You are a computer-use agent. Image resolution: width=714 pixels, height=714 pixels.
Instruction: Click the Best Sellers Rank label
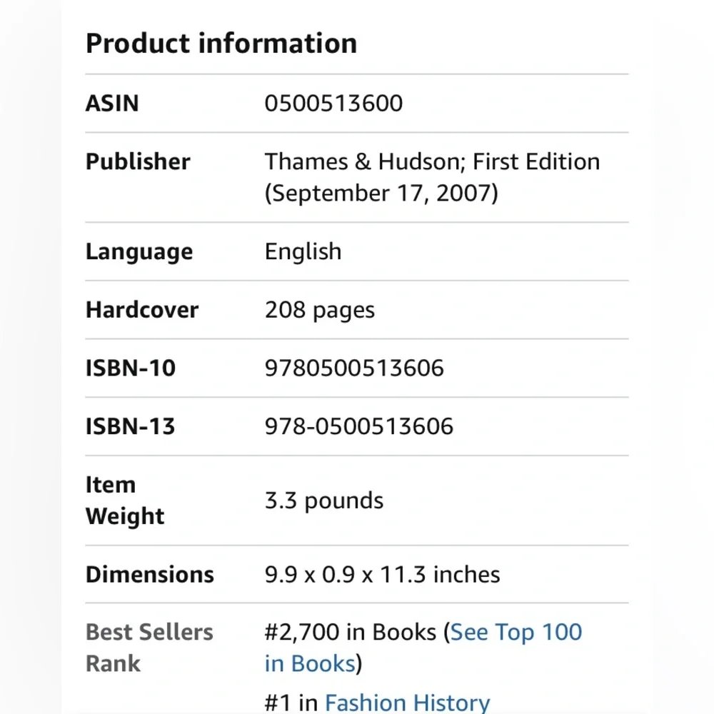(x=149, y=648)
